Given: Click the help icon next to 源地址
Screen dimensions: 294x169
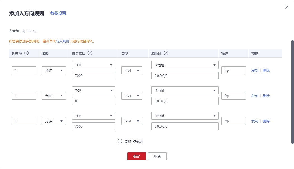Looking at the screenshot, I should click(166, 53).
